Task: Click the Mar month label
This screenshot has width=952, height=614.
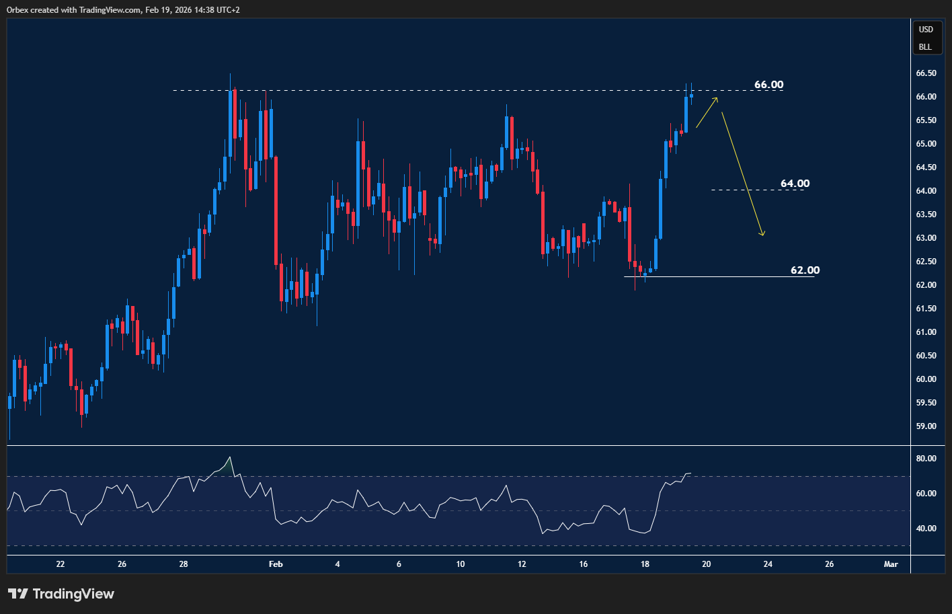Action: (x=891, y=564)
